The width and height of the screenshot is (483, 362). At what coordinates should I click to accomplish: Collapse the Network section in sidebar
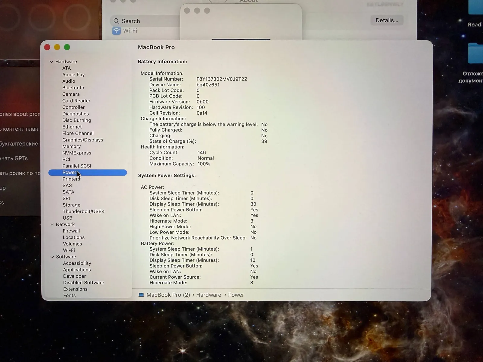(x=52, y=224)
